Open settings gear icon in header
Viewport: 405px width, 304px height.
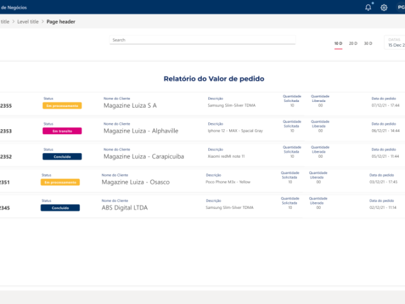pos(384,8)
